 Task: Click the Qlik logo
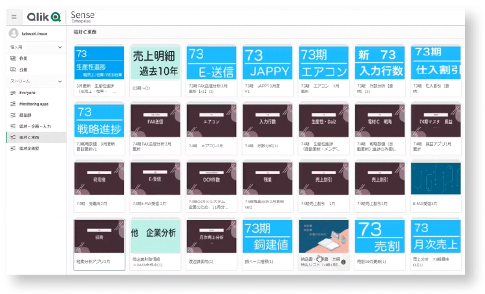coord(43,17)
